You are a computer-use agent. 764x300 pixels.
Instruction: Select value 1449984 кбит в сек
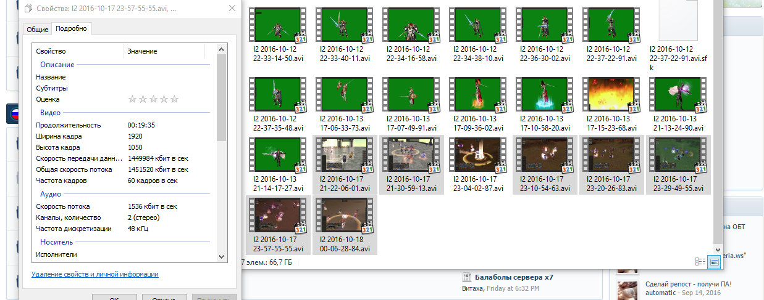click(x=157, y=158)
